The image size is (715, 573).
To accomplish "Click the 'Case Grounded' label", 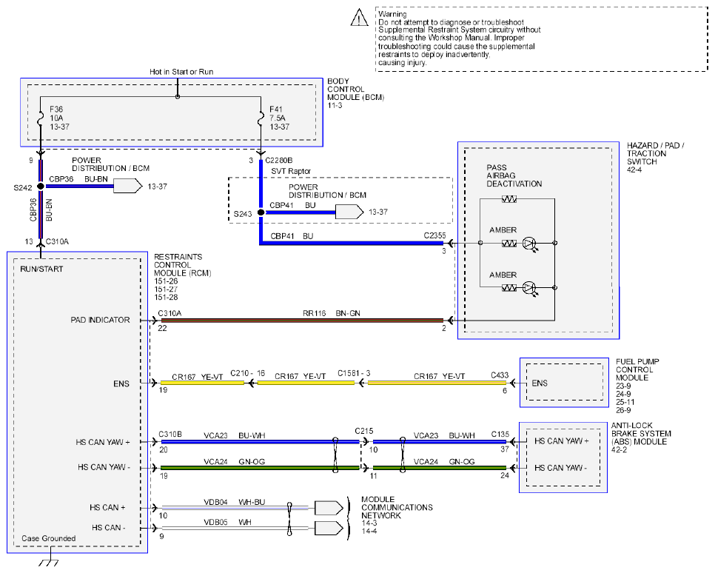I will pos(48,538).
